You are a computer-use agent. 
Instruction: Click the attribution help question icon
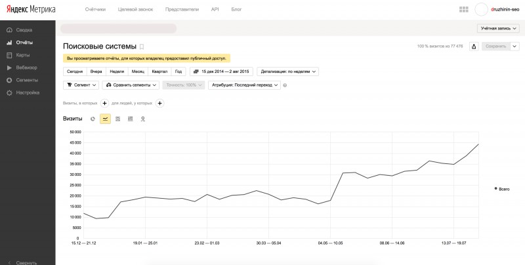tap(285, 85)
